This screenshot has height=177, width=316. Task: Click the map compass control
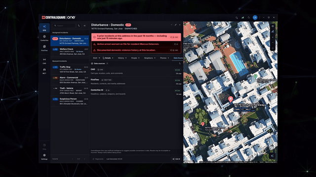tap(273, 48)
